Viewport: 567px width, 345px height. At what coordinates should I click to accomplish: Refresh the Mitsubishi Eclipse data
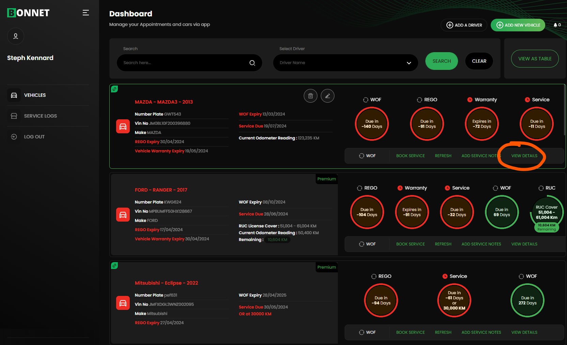[443, 332]
